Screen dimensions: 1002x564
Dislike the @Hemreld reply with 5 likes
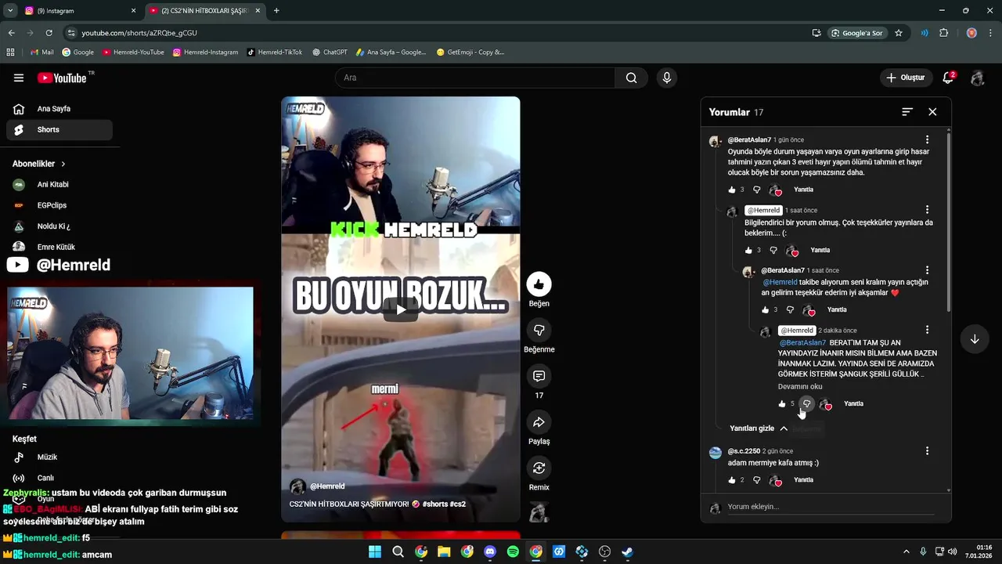coord(806,403)
